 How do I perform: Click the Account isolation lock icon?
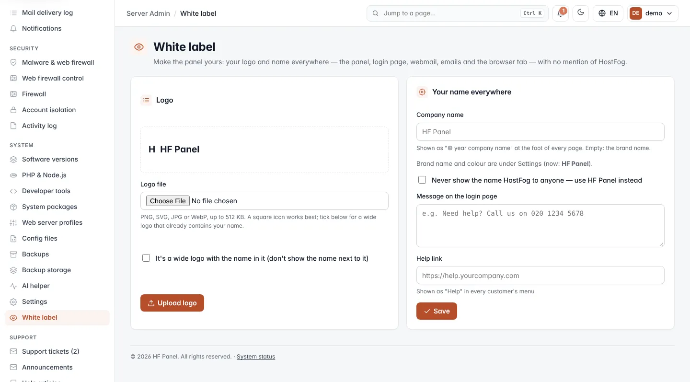point(13,110)
